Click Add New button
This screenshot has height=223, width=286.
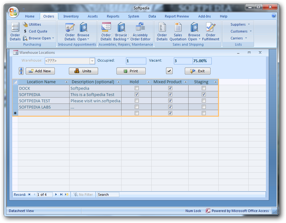pos(40,71)
